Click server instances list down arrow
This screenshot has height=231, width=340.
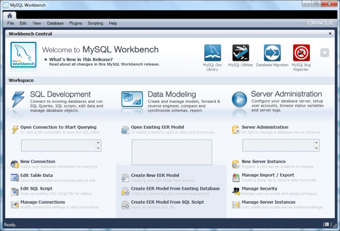(x=317, y=148)
